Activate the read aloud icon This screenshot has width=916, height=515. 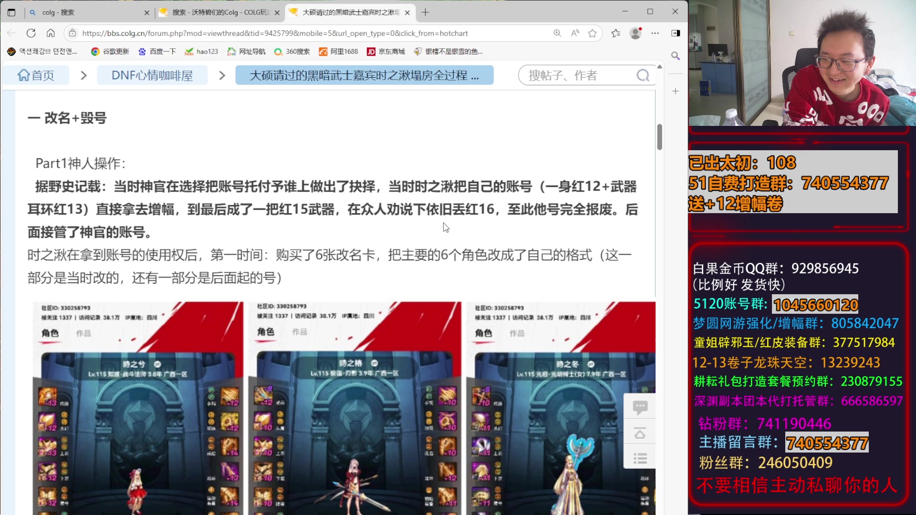[575, 33]
